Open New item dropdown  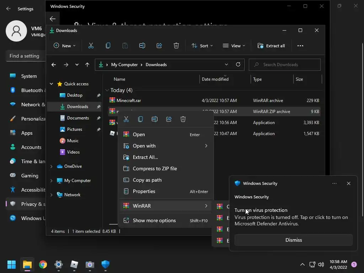click(65, 46)
